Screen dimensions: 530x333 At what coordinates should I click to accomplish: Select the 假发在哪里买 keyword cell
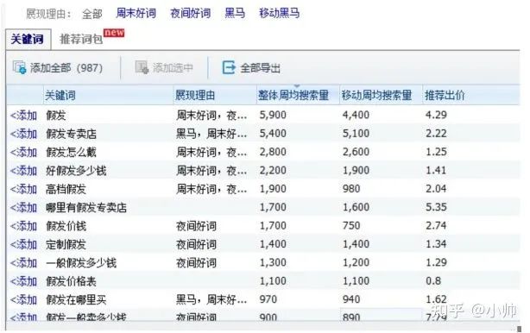click(76, 299)
